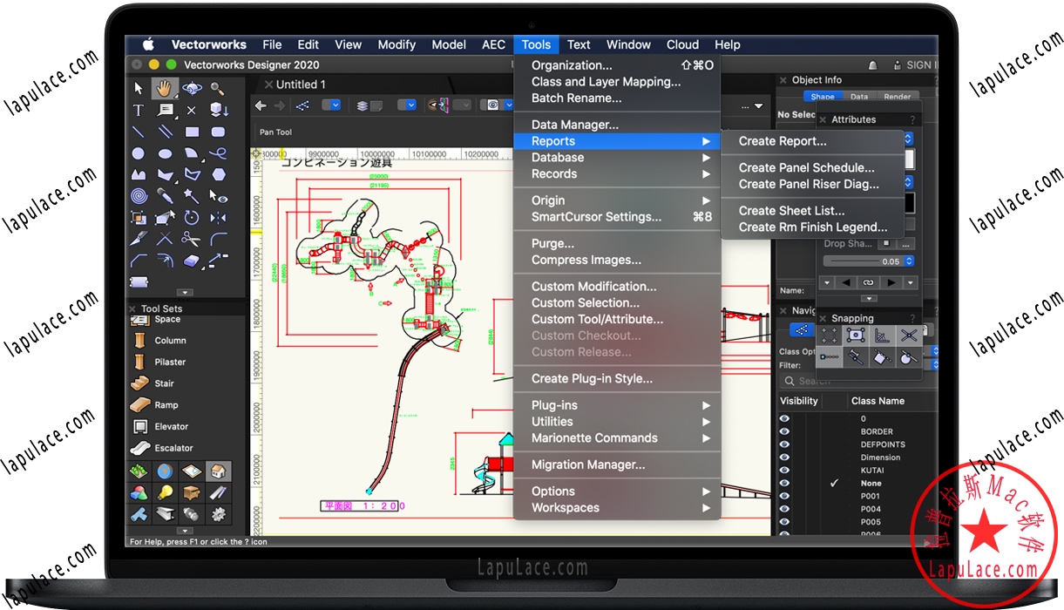Open the gear Machine Components tool set
This screenshot has width=1064, height=610.
219,515
